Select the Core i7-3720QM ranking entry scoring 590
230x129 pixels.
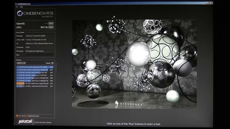(x=35, y=78)
